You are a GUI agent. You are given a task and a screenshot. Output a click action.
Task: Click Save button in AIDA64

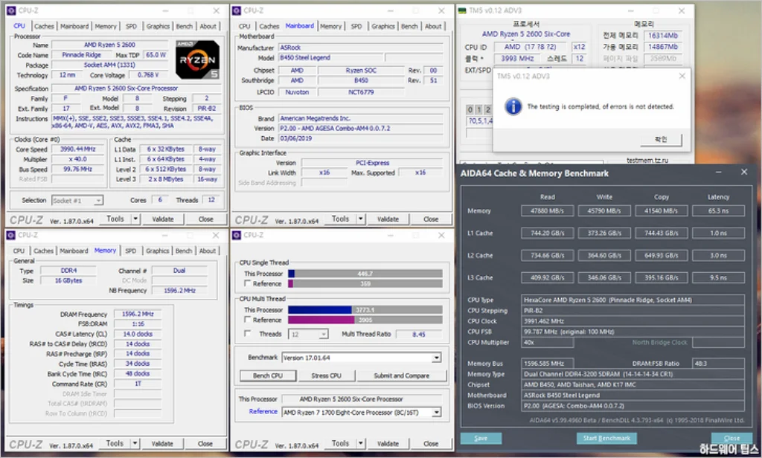click(x=481, y=438)
